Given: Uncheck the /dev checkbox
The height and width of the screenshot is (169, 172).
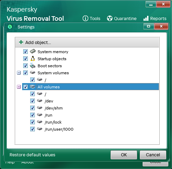Looking at the screenshot, I should click(32, 101).
